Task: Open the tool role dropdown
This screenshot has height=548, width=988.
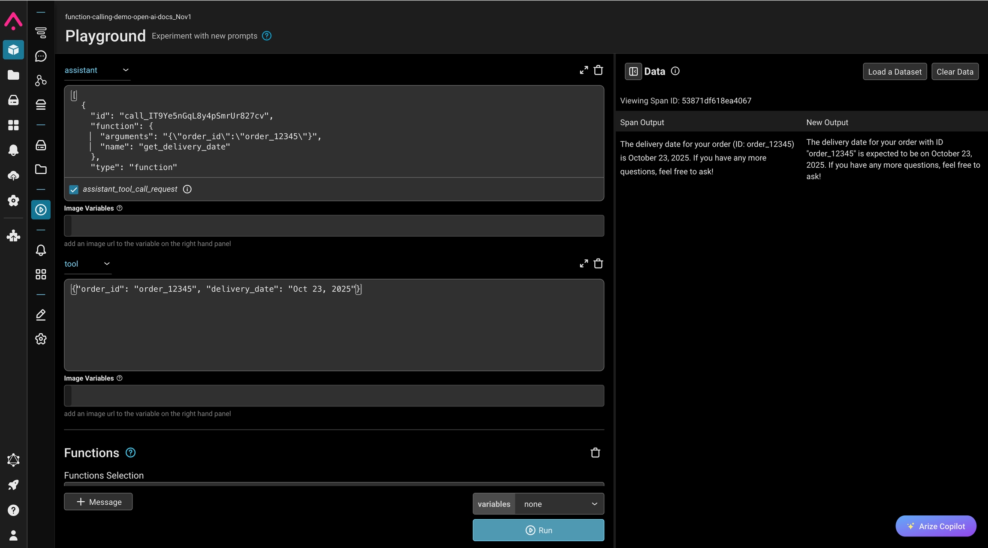Action: tap(87, 264)
